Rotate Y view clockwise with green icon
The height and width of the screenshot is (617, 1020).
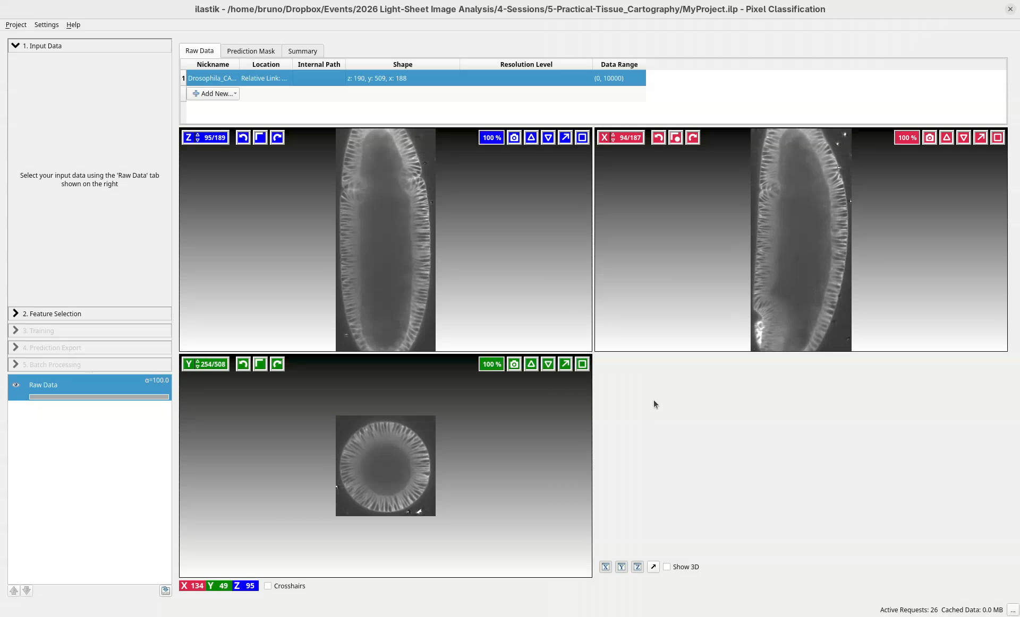tap(277, 364)
